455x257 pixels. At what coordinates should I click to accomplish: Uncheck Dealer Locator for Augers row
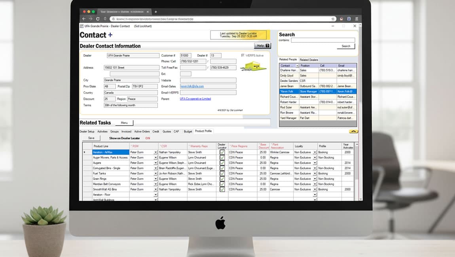(222, 163)
